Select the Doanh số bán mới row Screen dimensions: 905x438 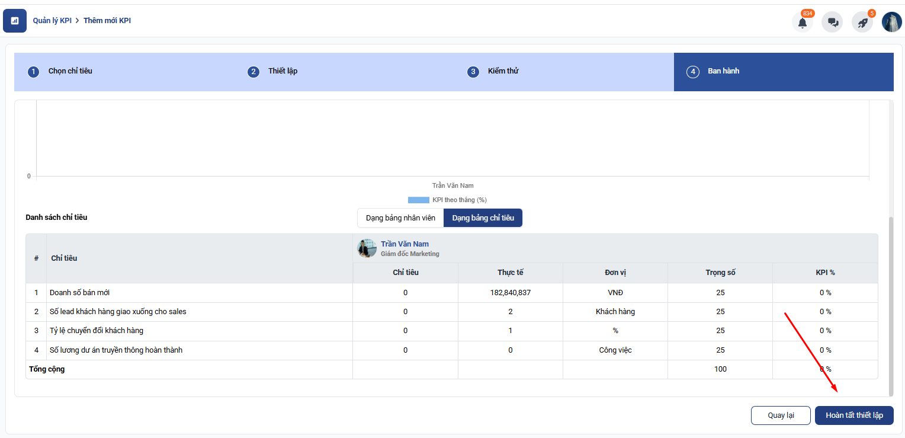(79, 293)
